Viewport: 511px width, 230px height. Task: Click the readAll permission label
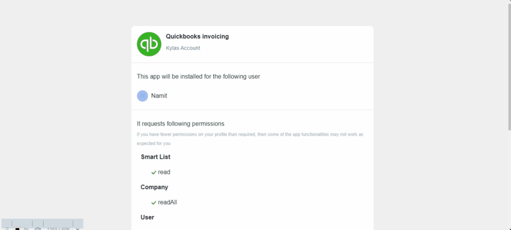pos(167,202)
